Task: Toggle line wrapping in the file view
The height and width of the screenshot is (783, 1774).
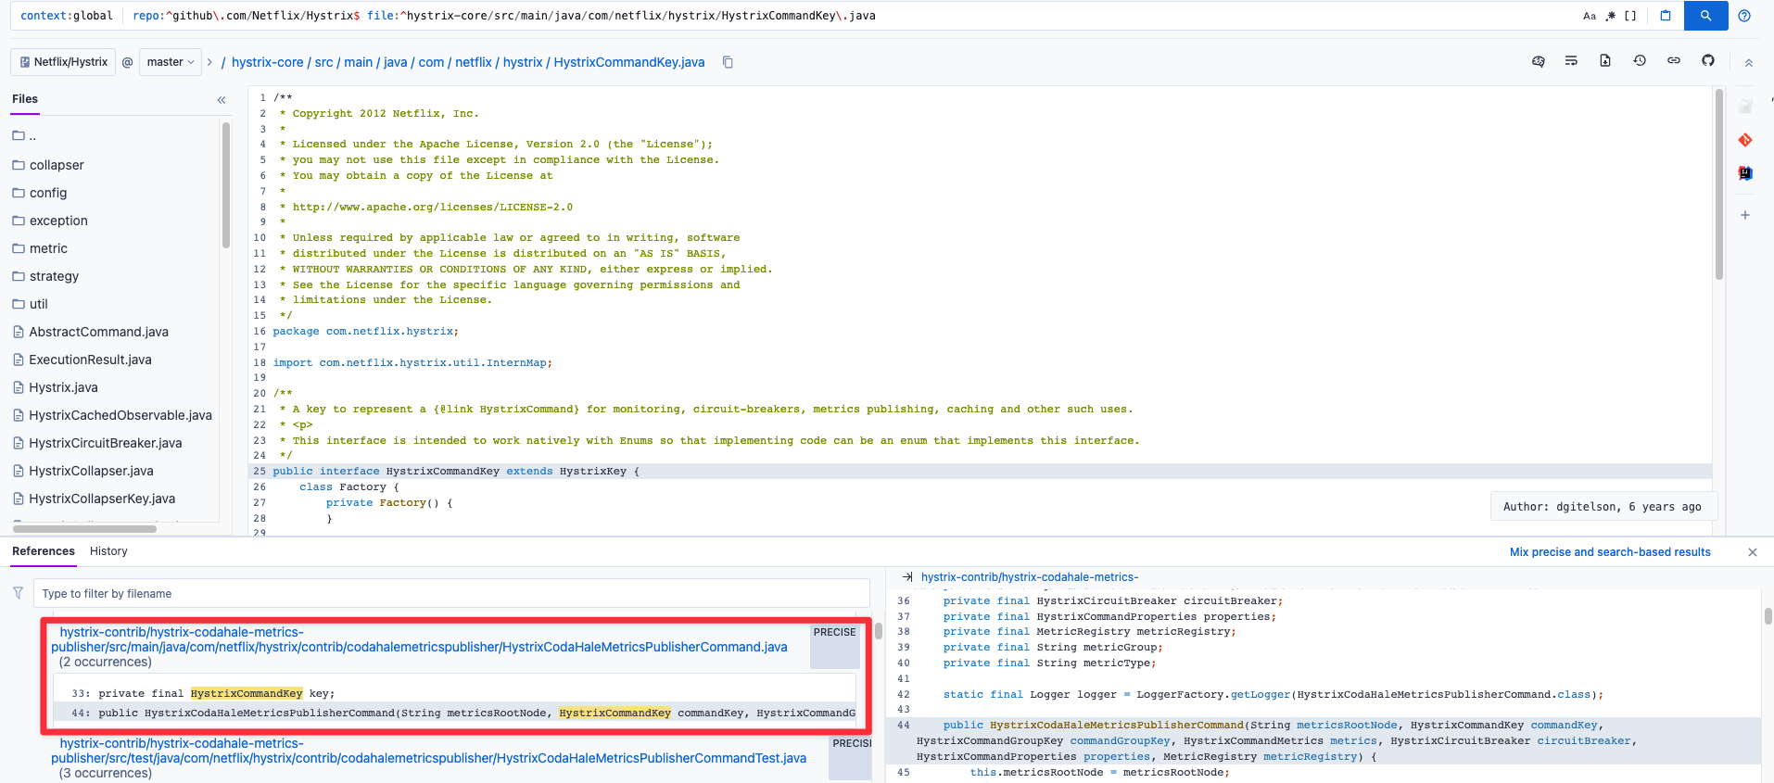Action: pyautogui.click(x=1571, y=61)
